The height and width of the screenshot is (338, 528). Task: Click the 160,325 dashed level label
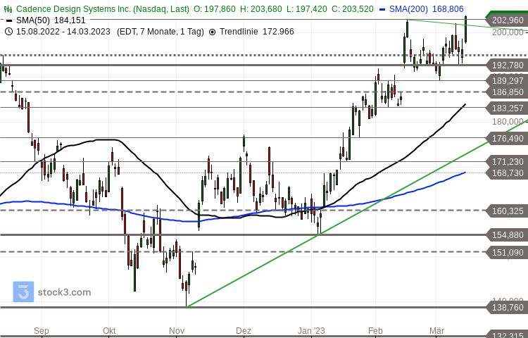pos(507,211)
